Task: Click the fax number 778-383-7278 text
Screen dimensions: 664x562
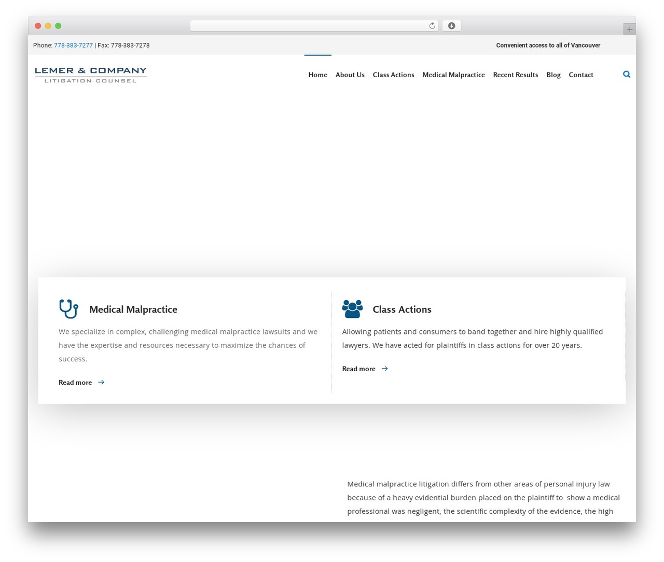Action: [130, 46]
